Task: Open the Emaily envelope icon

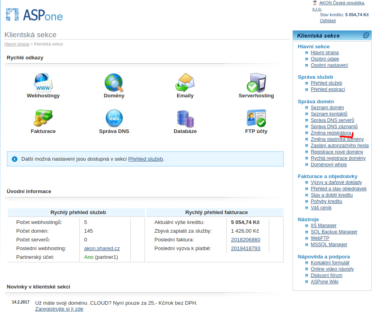Action: pyautogui.click(x=185, y=83)
